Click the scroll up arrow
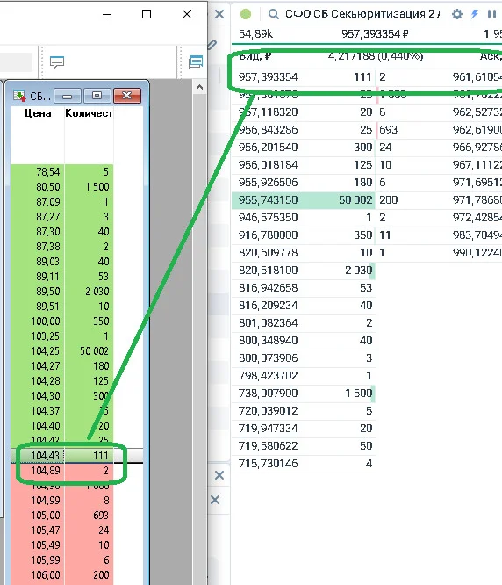 pyautogui.click(x=200, y=87)
